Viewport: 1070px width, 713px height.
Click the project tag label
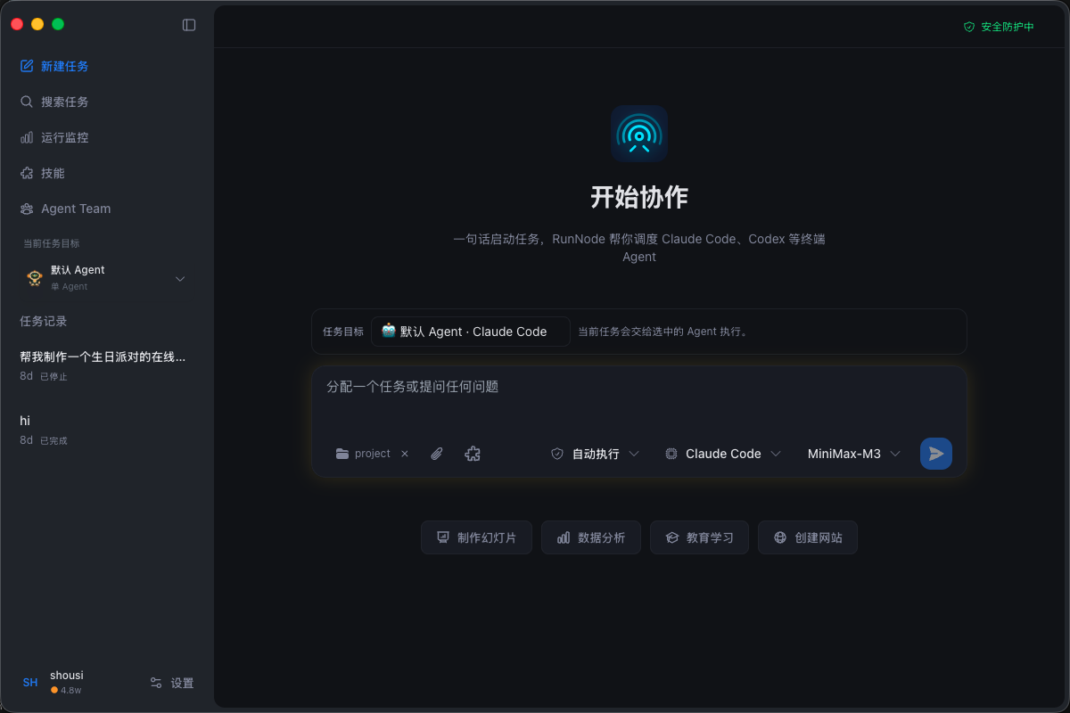(373, 454)
